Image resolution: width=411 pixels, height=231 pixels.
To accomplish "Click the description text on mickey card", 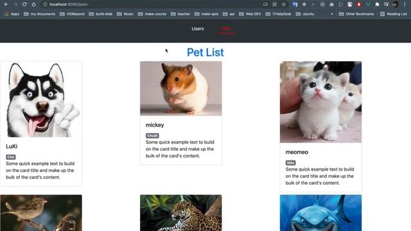I will [180, 149].
